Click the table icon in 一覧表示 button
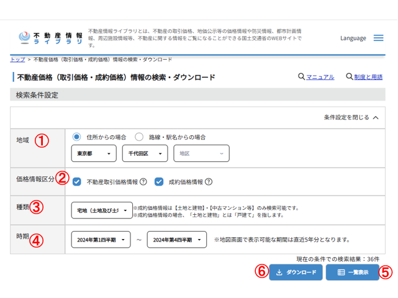The width and height of the screenshot is (398, 298). 341,273
